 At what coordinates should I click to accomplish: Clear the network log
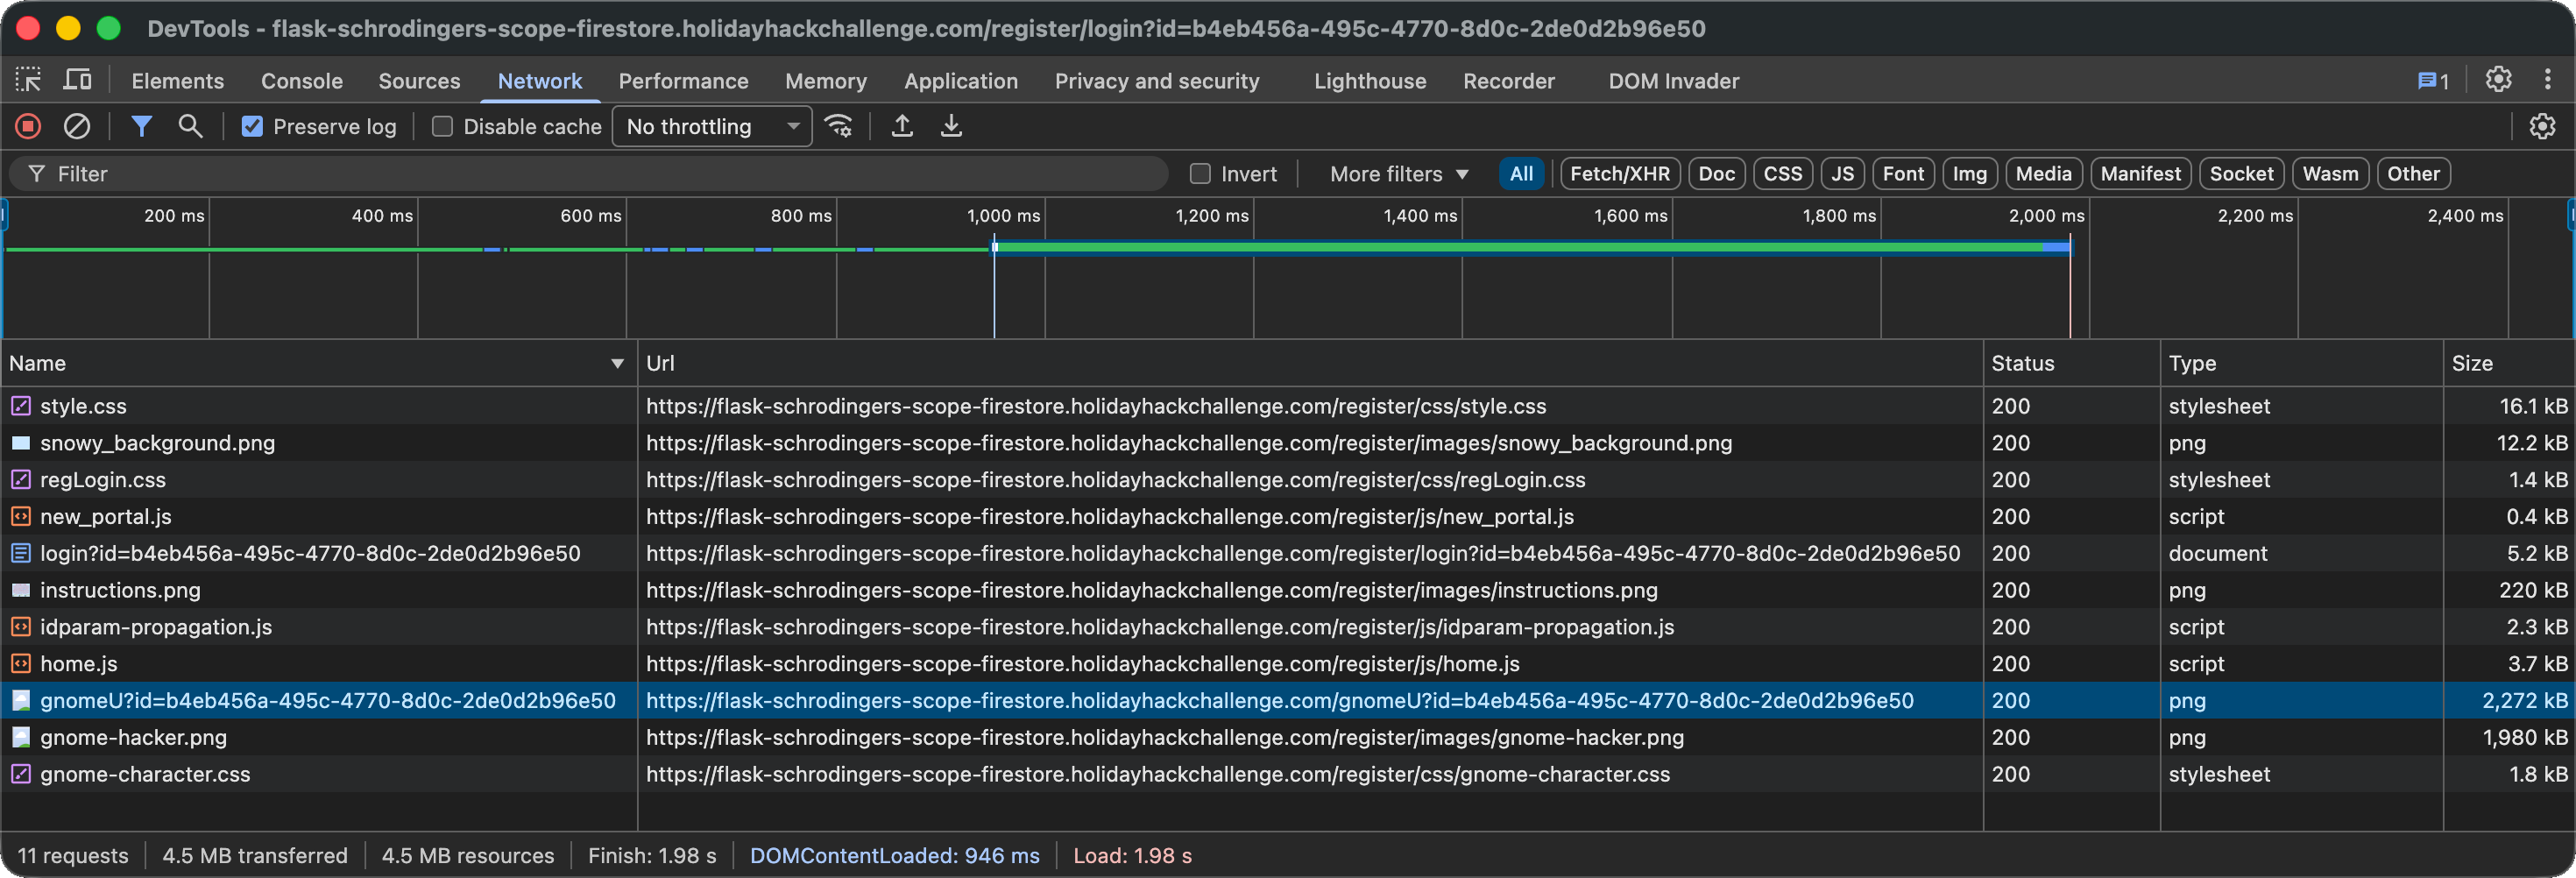coord(77,126)
